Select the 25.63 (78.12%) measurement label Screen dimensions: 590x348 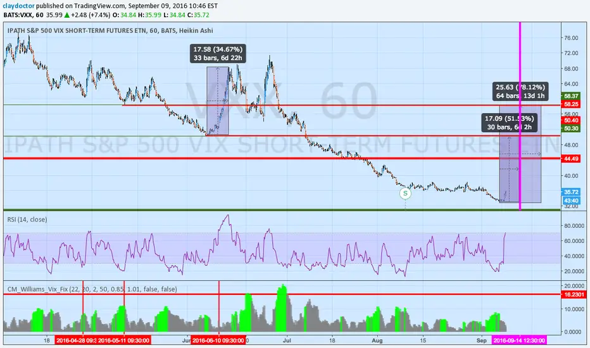pos(520,91)
